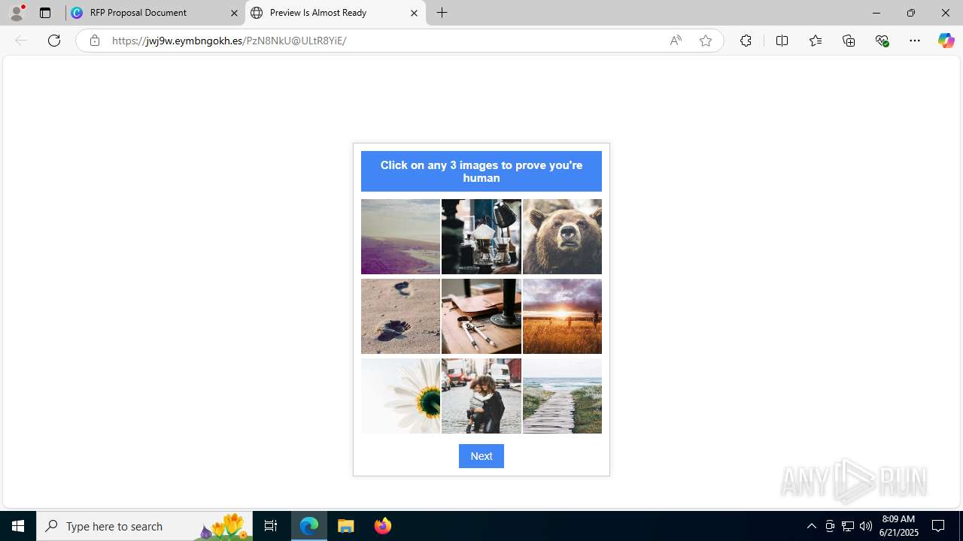
Task: Open Task View on taskbar
Action: point(271,526)
